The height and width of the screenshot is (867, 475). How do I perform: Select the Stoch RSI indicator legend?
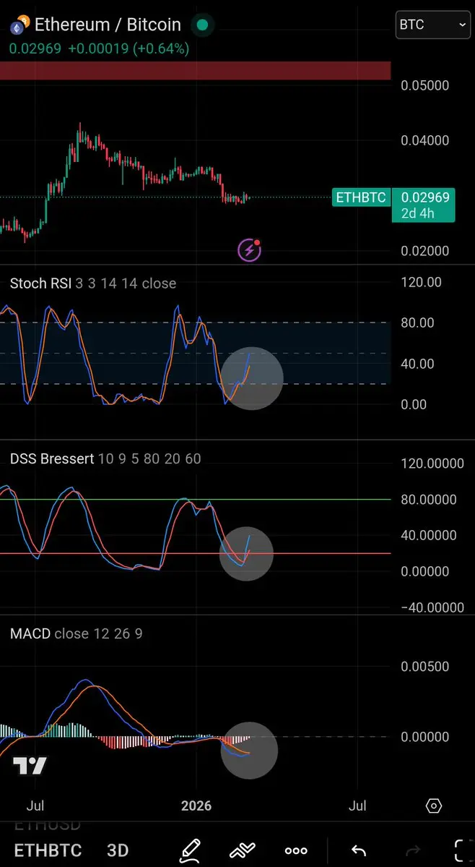[93, 283]
